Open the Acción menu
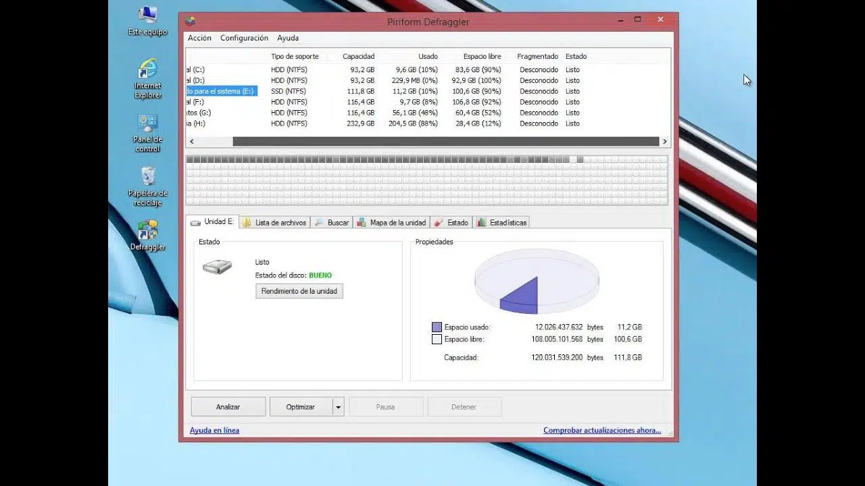865x486 pixels. pos(199,38)
